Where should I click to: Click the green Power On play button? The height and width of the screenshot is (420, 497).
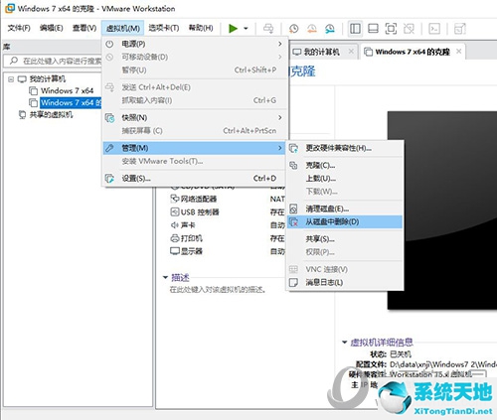coord(233,29)
